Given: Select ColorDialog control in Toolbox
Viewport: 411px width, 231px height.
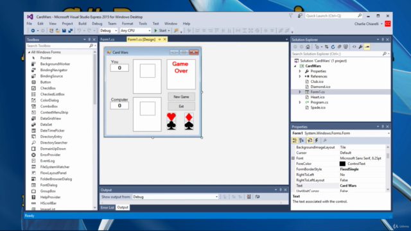Looking at the screenshot, I should click(49, 100).
